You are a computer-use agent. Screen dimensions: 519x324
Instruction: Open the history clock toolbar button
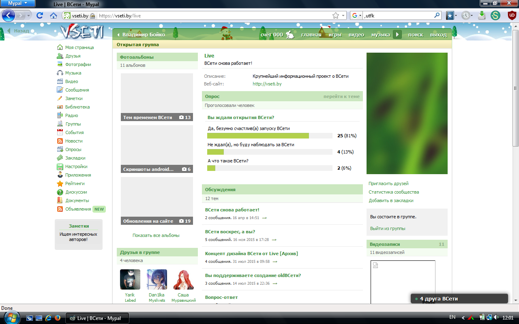tap(467, 15)
